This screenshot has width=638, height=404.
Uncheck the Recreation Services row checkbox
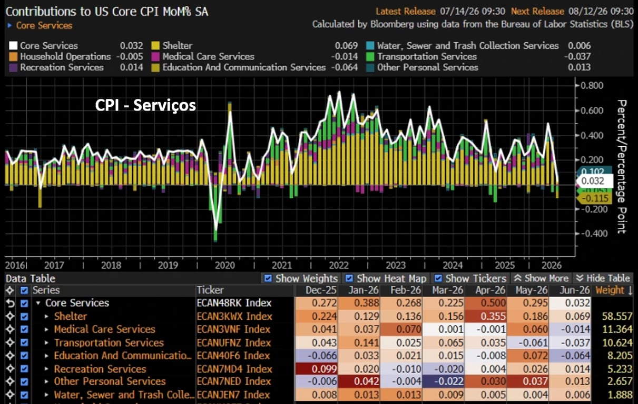tap(24, 369)
